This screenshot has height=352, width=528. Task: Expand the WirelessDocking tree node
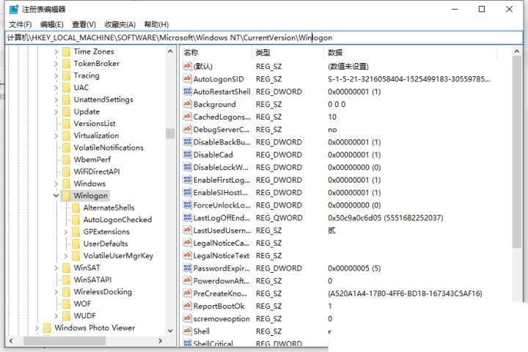click(x=56, y=292)
